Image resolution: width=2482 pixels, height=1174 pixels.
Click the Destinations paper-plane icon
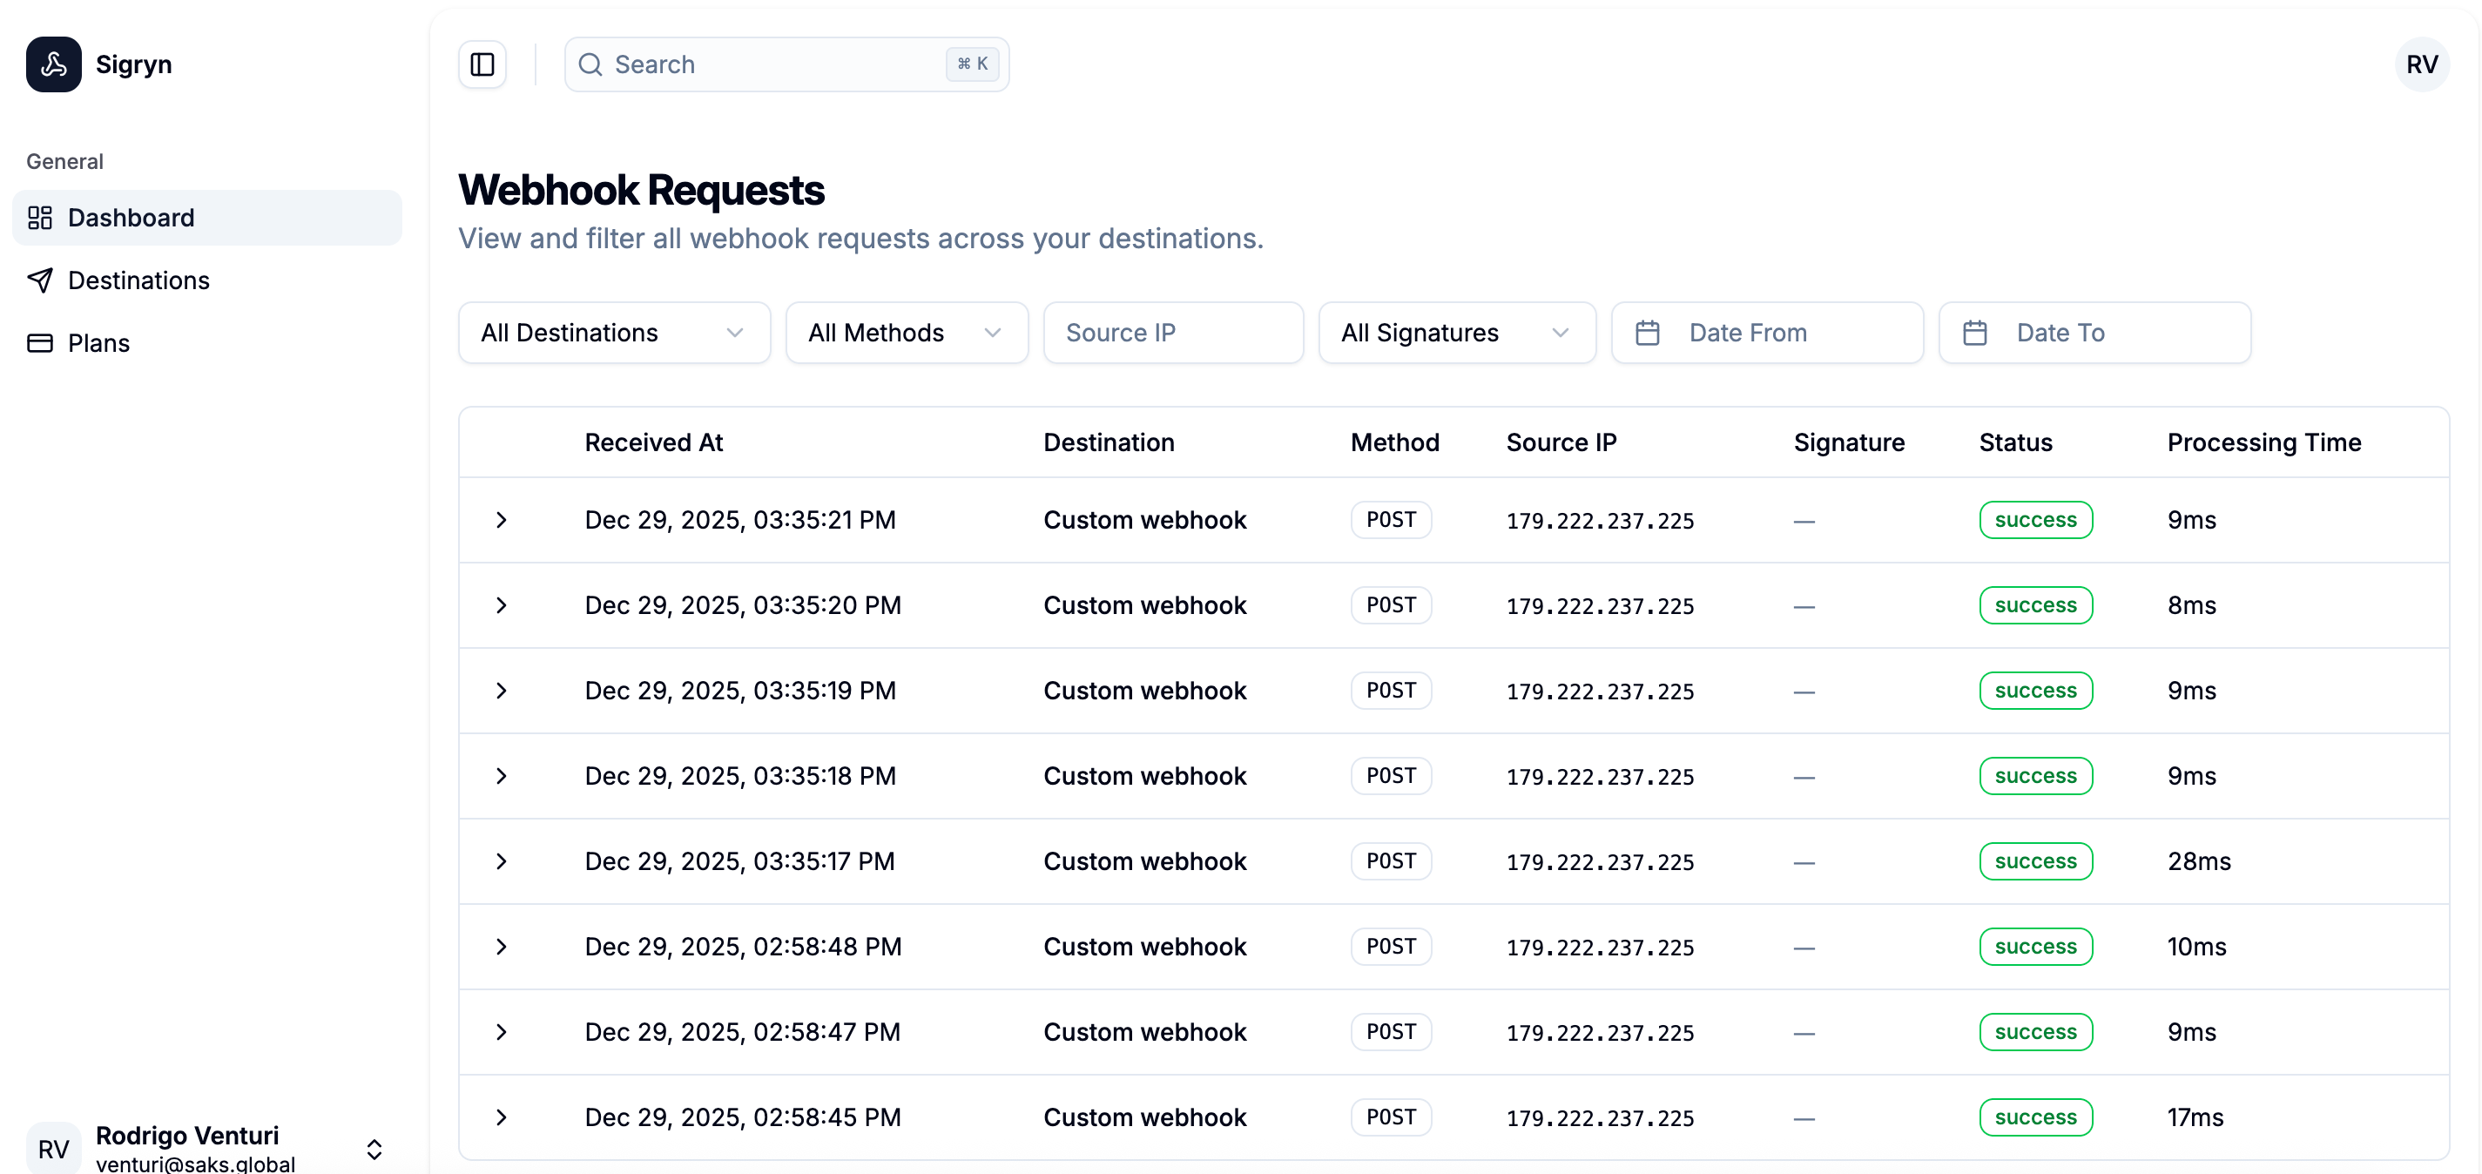39,280
